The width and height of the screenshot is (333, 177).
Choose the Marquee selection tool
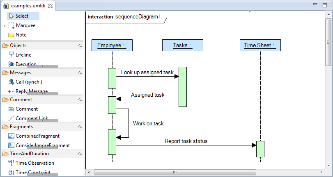25,25
